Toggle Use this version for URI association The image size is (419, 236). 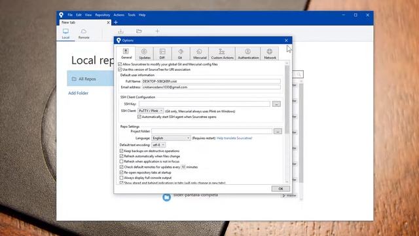click(x=120, y=69)
